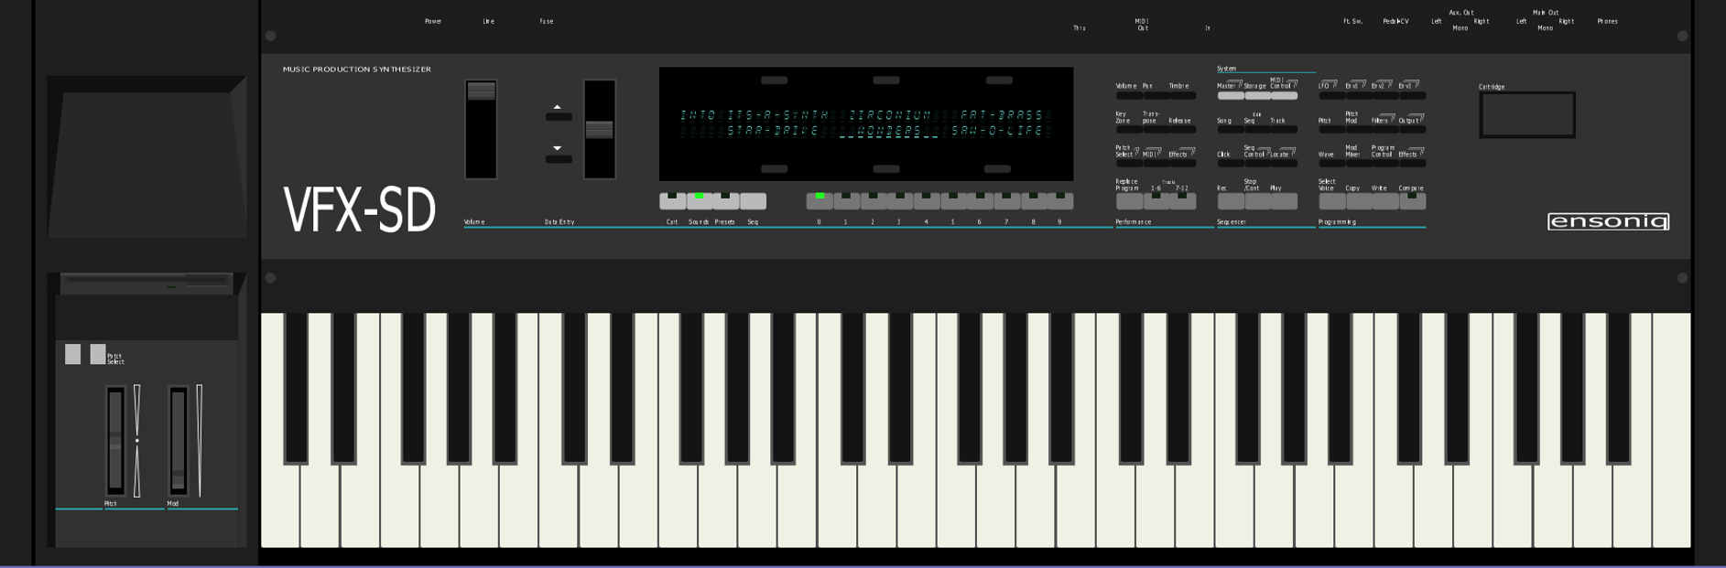Push the Performance Effects button
The height and width of the screenshot is (568, 1726).
coord(1183,163)
